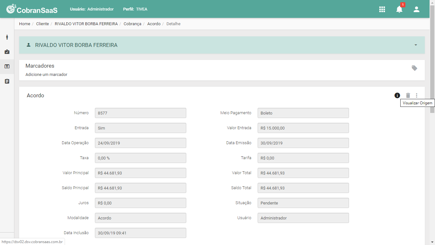Click the Data Inclusão field
Viewport: 435px width, 245px height.
point(140,233)
